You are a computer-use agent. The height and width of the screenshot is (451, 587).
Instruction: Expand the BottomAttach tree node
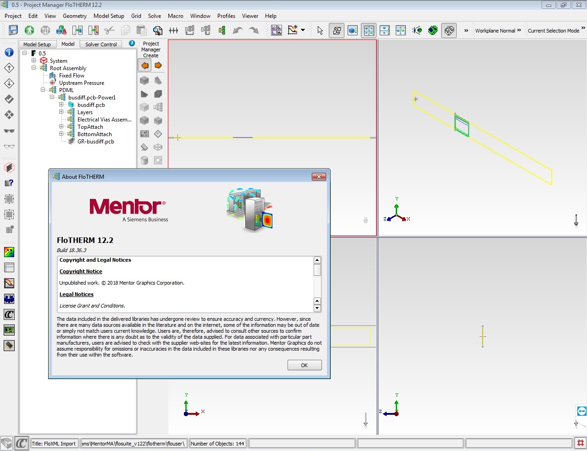pos(61,134)
